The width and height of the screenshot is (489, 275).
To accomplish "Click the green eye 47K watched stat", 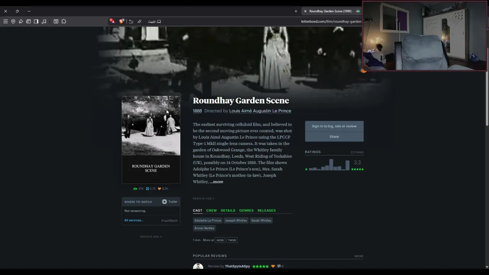I will (138, 189).
